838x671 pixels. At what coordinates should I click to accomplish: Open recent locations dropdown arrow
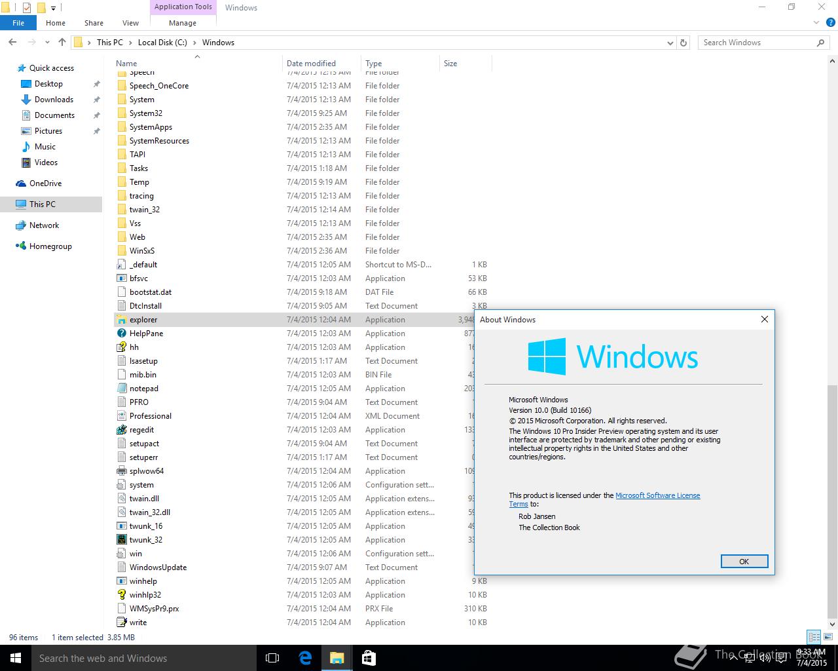pos(47,43)
